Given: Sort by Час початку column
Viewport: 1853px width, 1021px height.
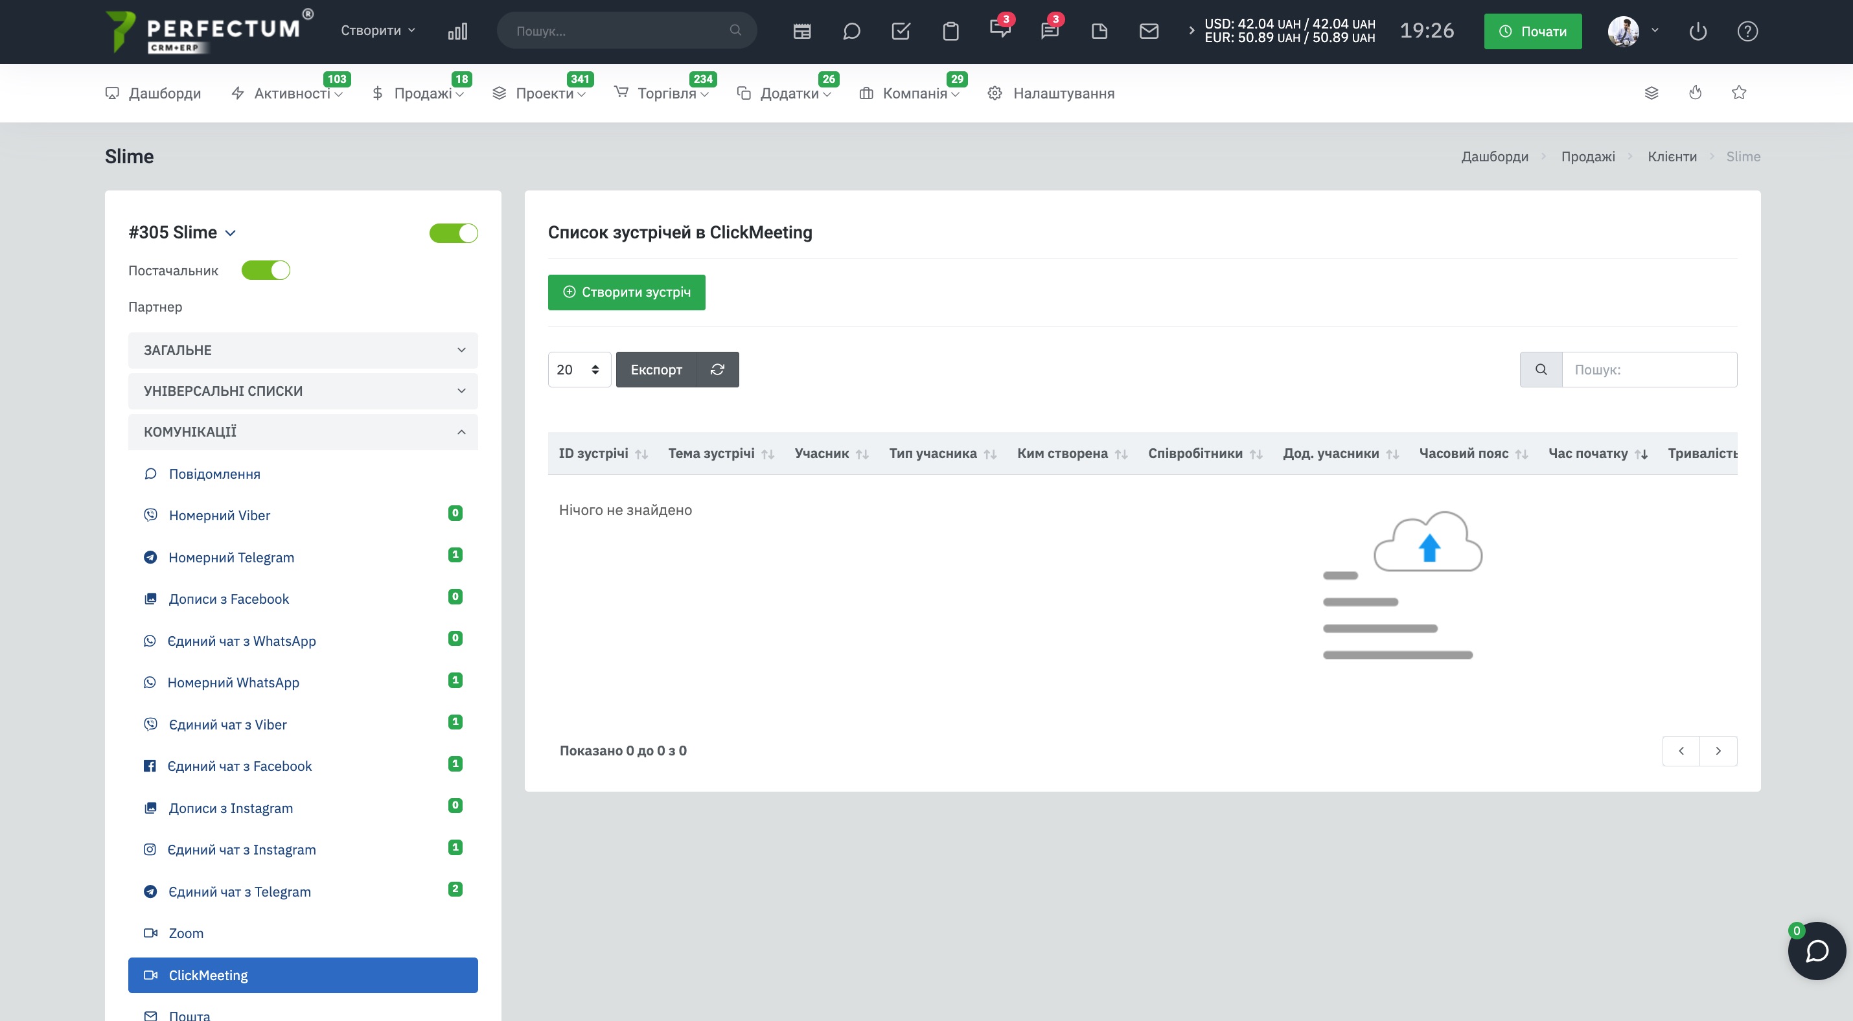Looking at the screenshot, I should point(1598,453).
